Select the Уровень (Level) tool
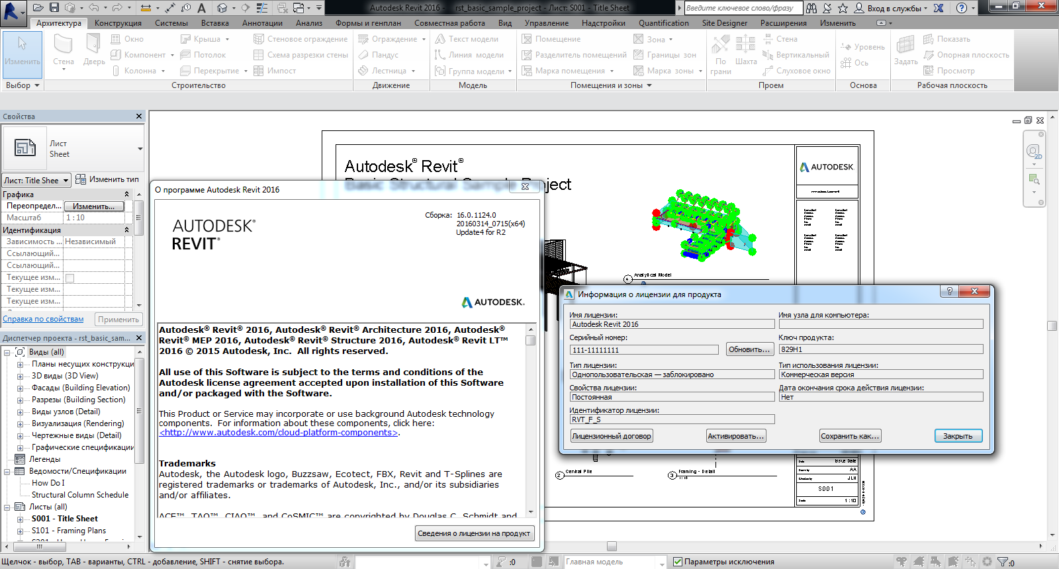1059x569 pixels. coord(862,47)
